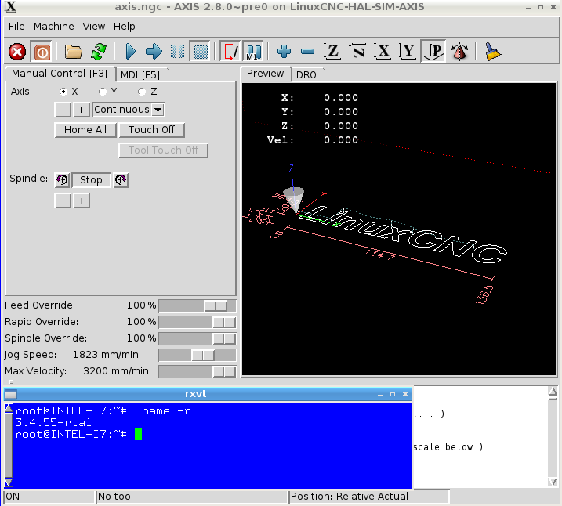This screenshot has height=506, width=562.
Task: Click the ON status text
Action: click(13, 497)
